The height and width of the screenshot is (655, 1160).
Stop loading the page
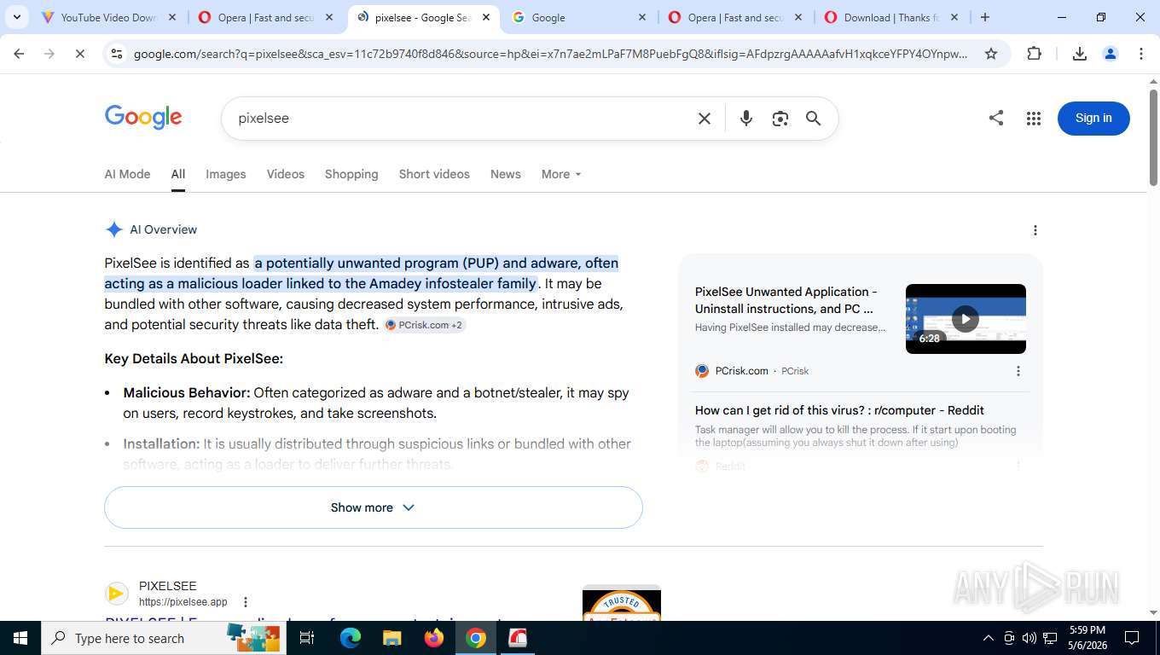79,54
